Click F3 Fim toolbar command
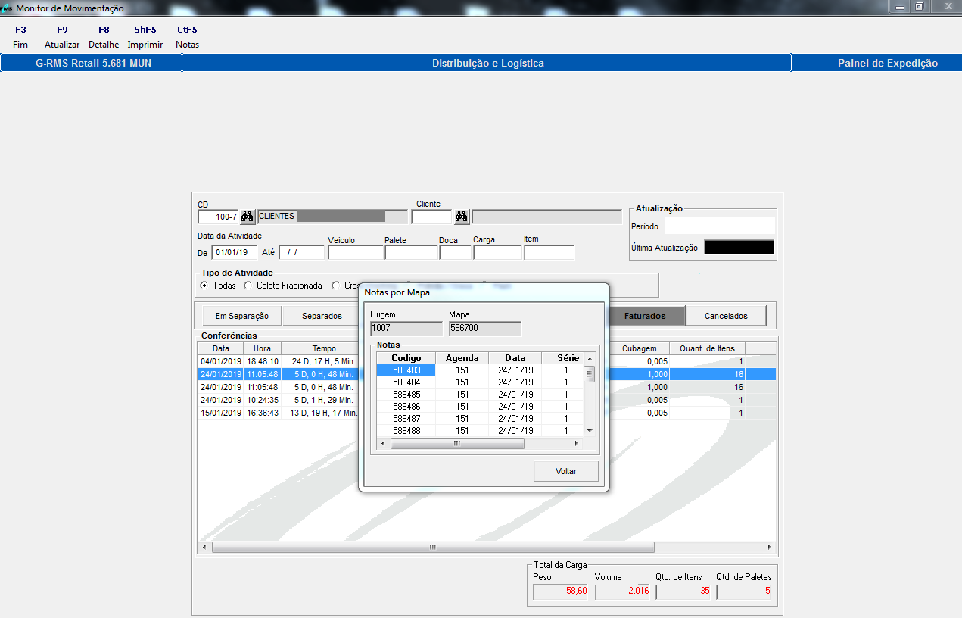Screen dimensions: 962x618 pos(20,37)
